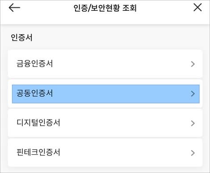Viewport: 210px width, 173px height.
Task: Close the 인증/보안현황 조회 screen with X
Action: pos(197,8)
